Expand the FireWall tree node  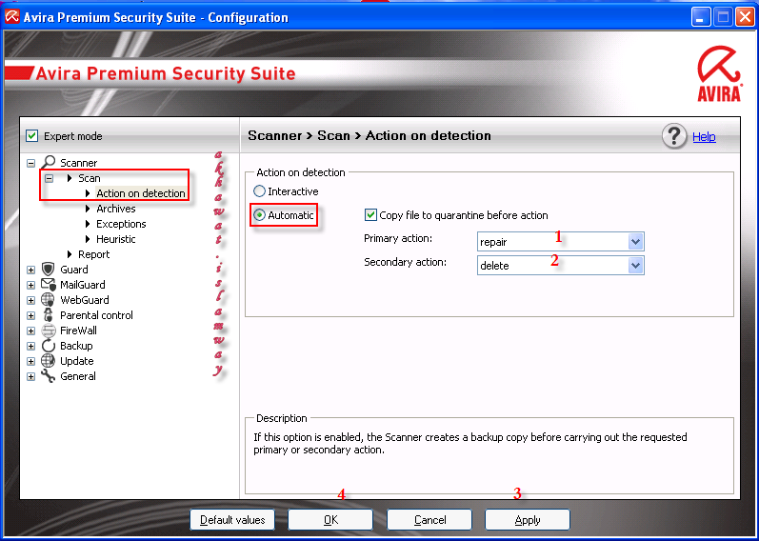(31, 331)
